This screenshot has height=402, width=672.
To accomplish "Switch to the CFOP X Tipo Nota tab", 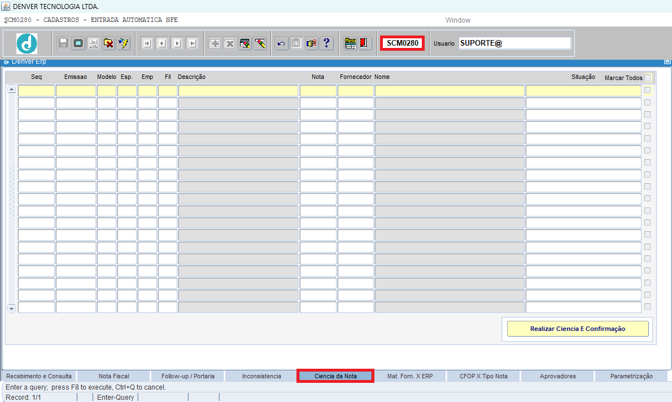I will pos(483,376).
